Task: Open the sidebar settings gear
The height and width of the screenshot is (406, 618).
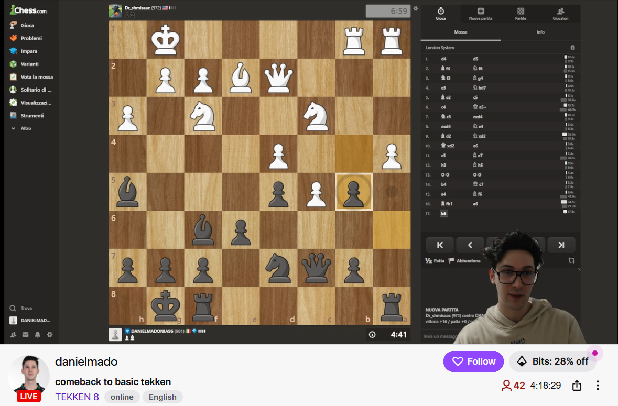Action: (50, 334)
